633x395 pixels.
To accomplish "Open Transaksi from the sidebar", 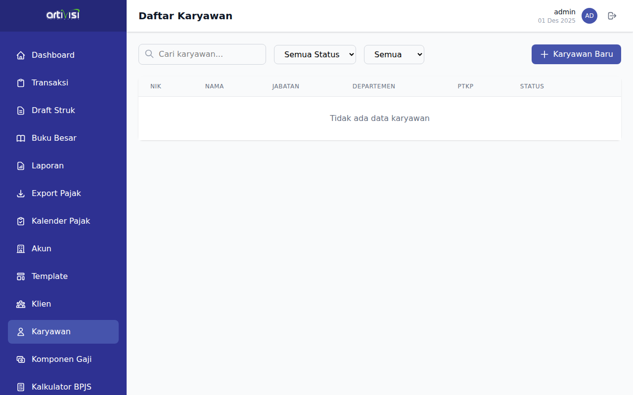I will tap(50, 83).
